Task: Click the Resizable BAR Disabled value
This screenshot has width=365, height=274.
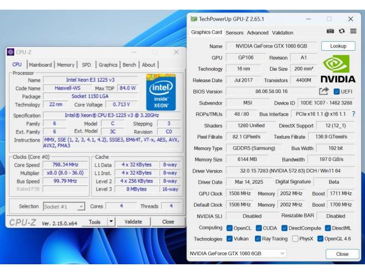Action: pyautogui.click(x=336, y=216)
